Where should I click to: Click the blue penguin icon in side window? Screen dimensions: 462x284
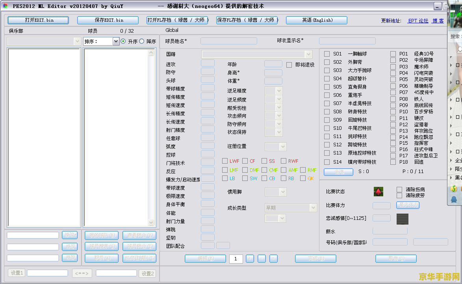coord(454,199)
